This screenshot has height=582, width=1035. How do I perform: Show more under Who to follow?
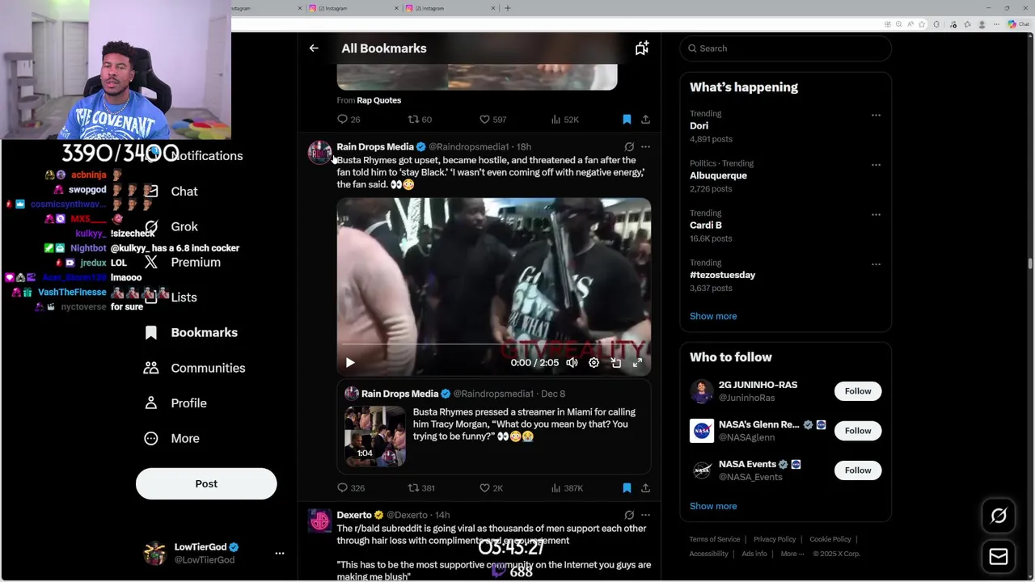tap(713, 506)
